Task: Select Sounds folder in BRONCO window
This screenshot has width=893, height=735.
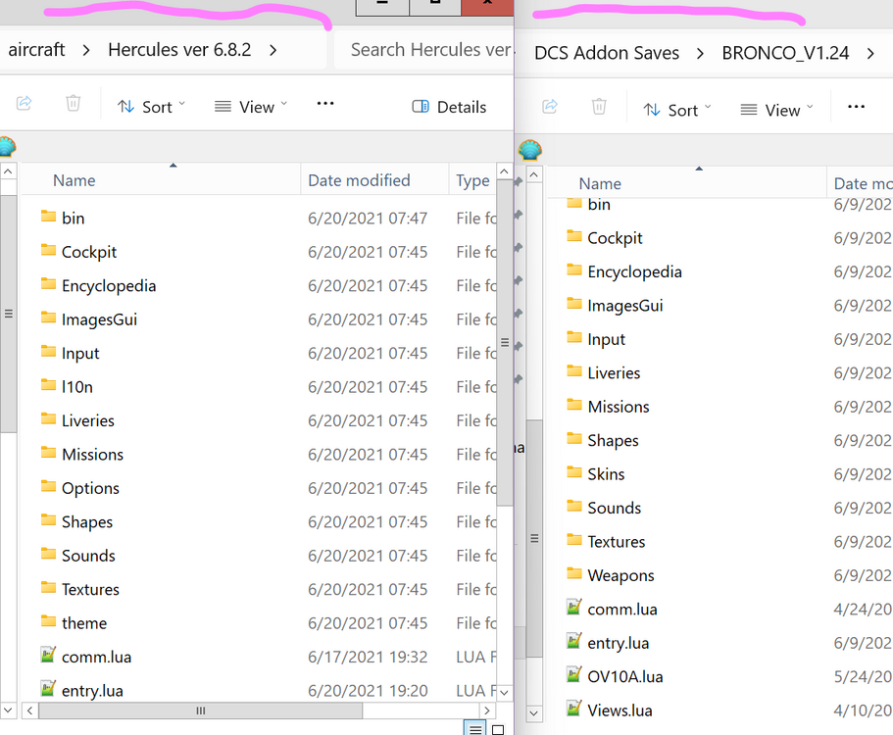Action: point(614,508)
